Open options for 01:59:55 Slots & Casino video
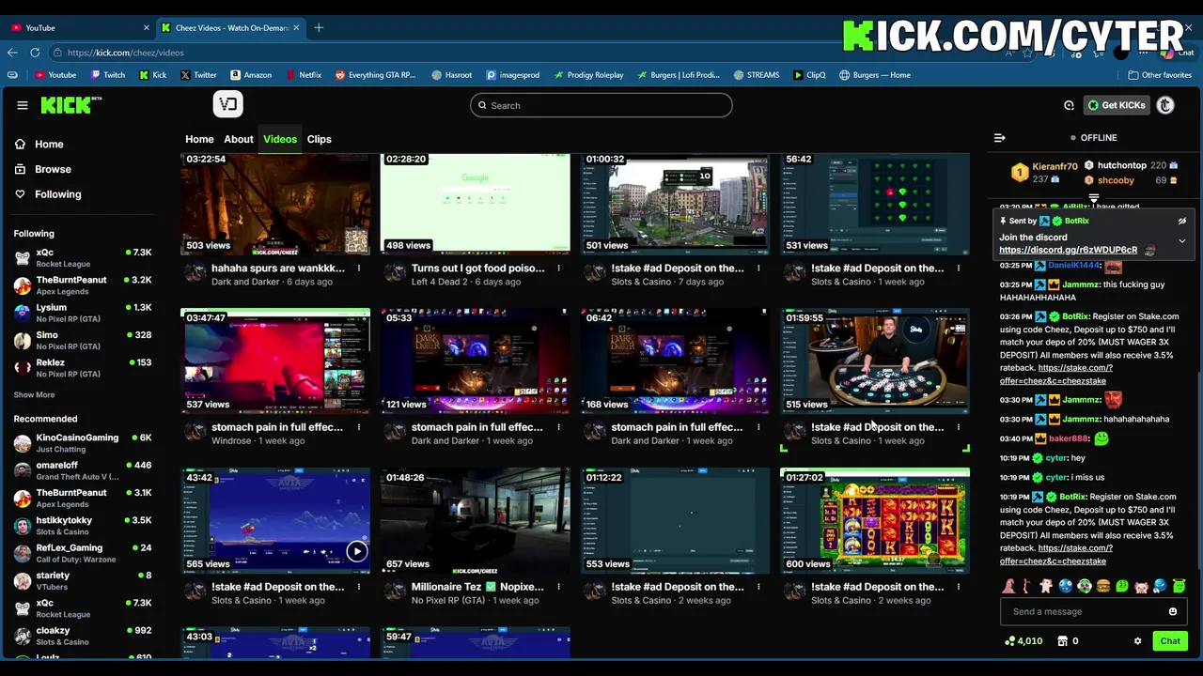Image resolution: width=1203 pixels, height=676 pixels. tap(959, 427)
